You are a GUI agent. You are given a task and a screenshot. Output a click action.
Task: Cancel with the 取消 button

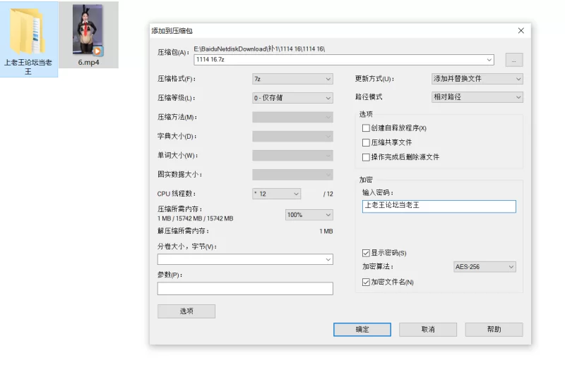click(x=428, y=330)
